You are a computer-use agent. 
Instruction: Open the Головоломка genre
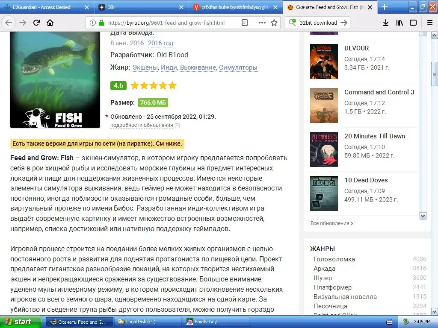334,259
